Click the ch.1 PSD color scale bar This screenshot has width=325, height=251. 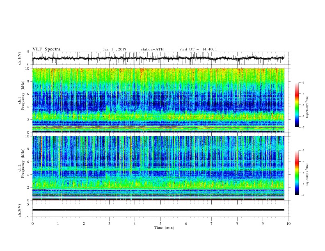click(x=297, y=105)
